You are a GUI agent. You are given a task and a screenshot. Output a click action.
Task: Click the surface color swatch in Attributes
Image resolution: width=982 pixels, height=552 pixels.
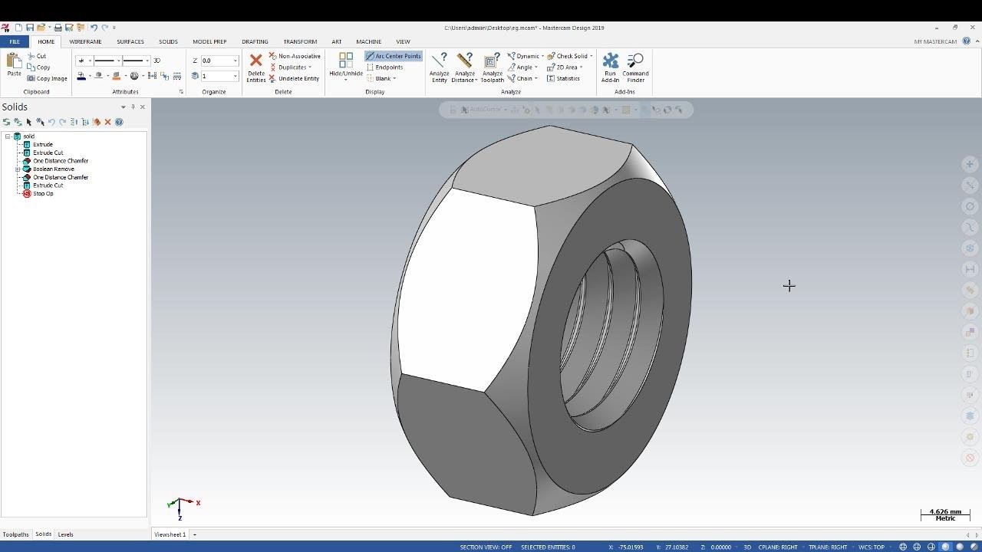[x=98, y=76]
